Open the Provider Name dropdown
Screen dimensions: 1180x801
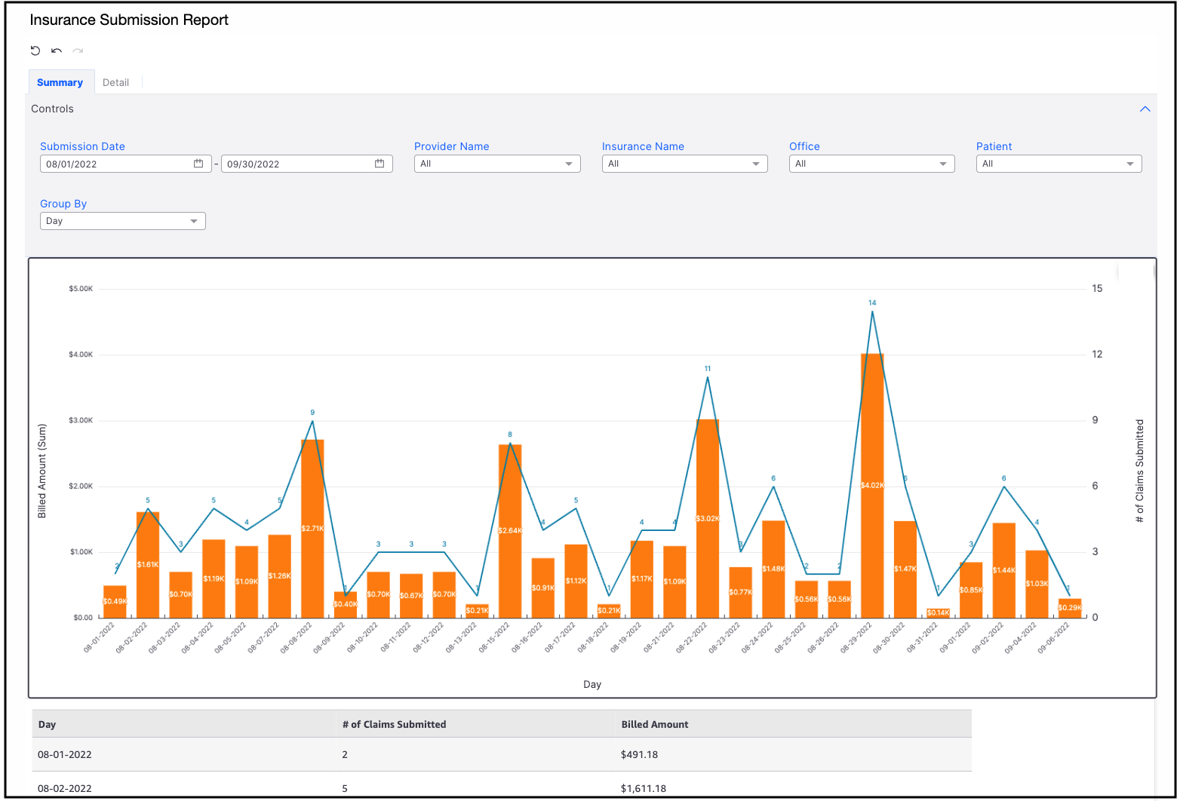pos(497,164)
